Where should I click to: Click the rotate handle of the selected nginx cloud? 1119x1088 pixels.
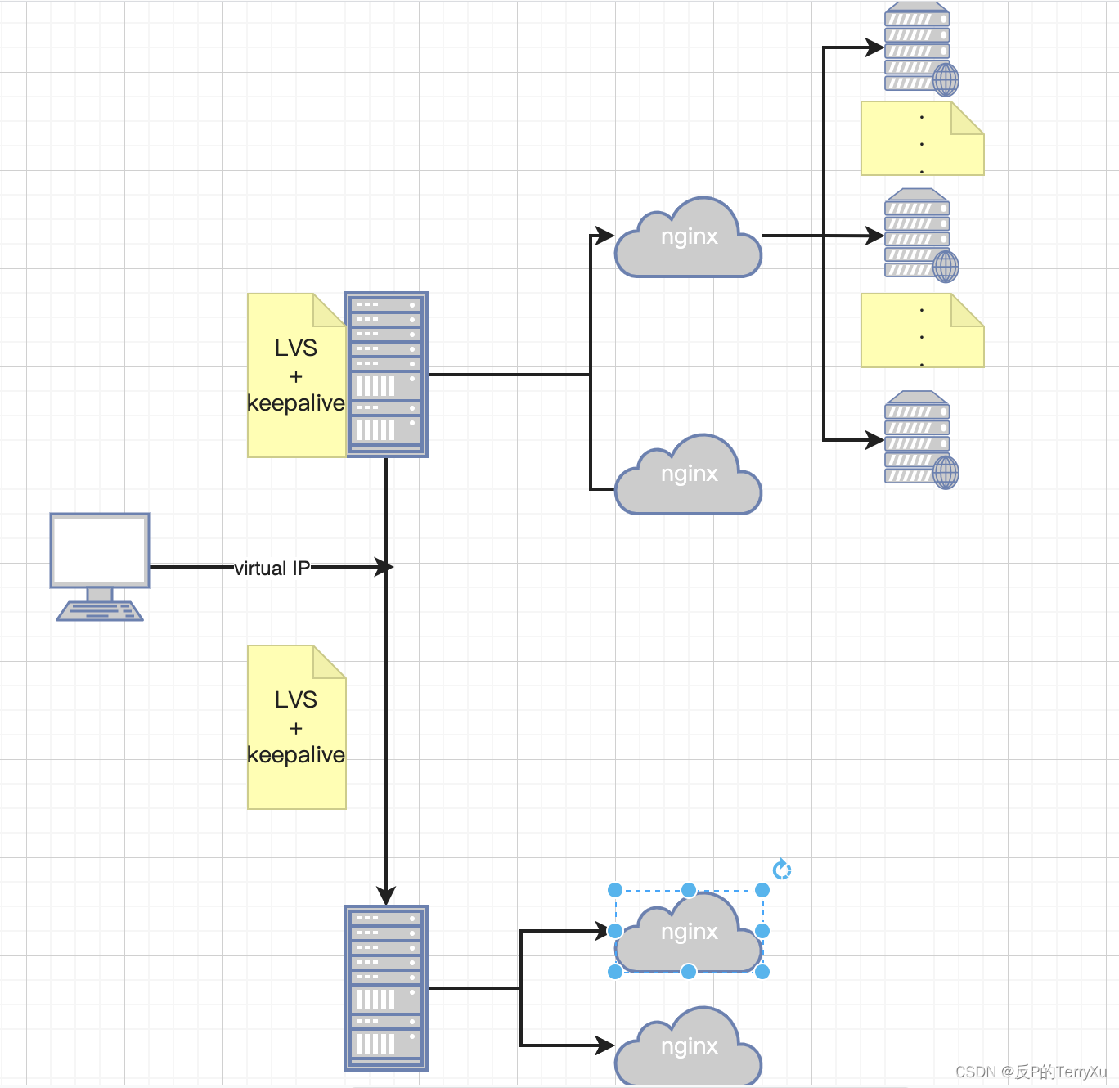click(x=782, y=870)
